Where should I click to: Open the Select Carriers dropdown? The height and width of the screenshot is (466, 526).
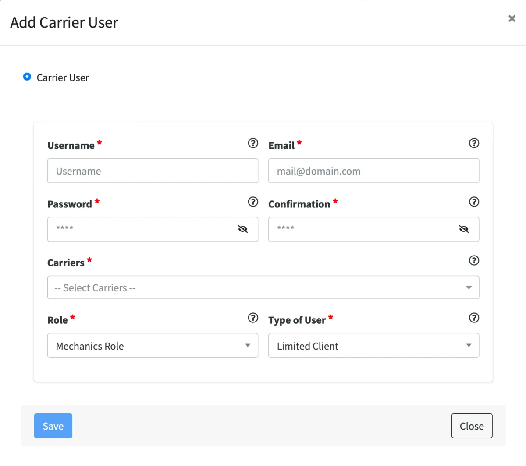point(263,287)
